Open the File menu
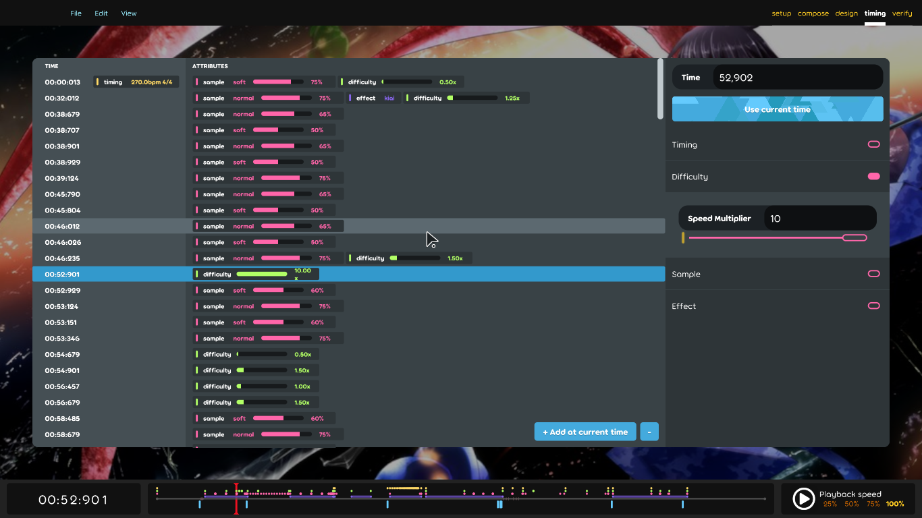922x518 pixels. pyautogui.click(x=76, y=13)
